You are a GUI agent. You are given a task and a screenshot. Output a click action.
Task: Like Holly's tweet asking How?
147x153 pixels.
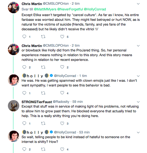click(62, 149)
